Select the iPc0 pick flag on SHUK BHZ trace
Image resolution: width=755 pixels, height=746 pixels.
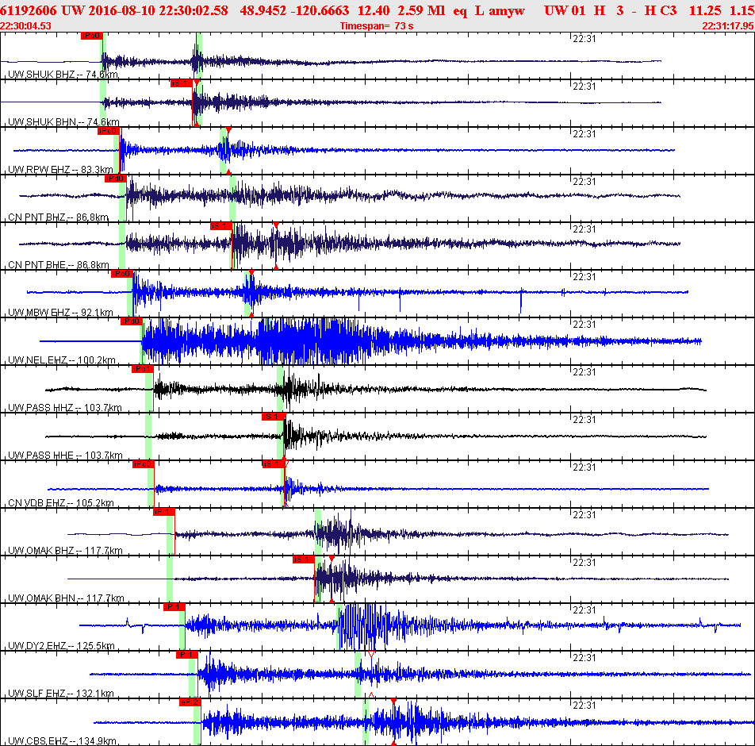click(x=91, y=36)
